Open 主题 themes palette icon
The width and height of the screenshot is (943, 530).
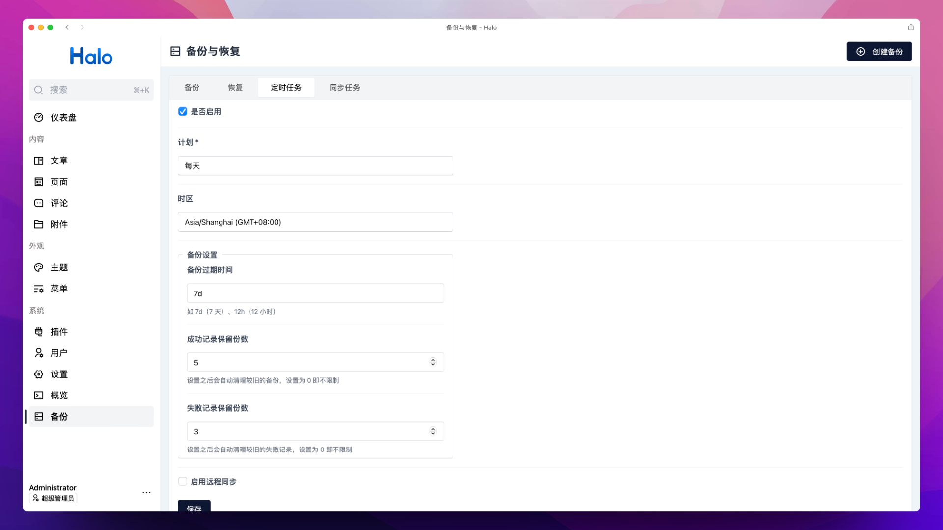coord(39,267)
